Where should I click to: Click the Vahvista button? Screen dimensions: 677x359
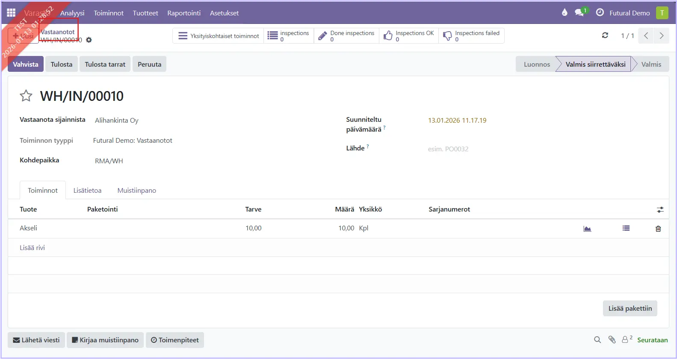click(26, 64)
